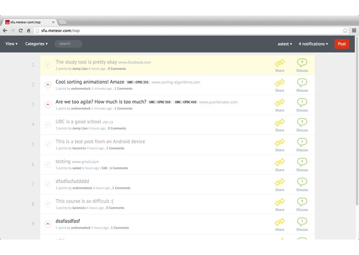Open Discuss for 'dfadfasfaddddd' post
This screenshot has width=359, height=255.
click(302, 182)
